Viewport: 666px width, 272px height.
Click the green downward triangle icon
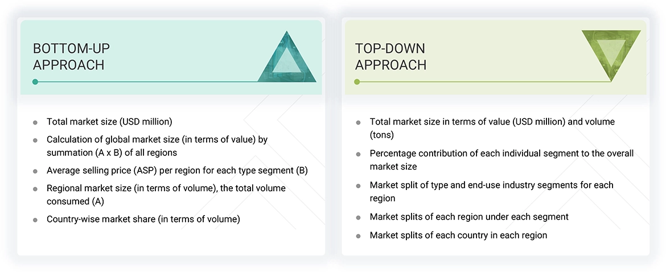[x=611, y=52]
